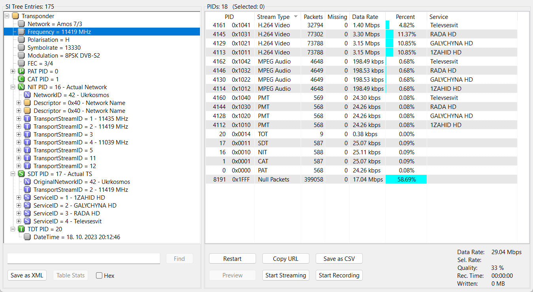Select the 4144 PMT RADA HD row
Viewport: 533px width, 292px height.
[x=362, y=107]
